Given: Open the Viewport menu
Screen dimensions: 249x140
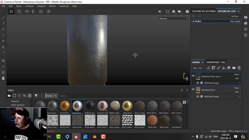Looking at the screenshot, I should click(x=41, y=6).
